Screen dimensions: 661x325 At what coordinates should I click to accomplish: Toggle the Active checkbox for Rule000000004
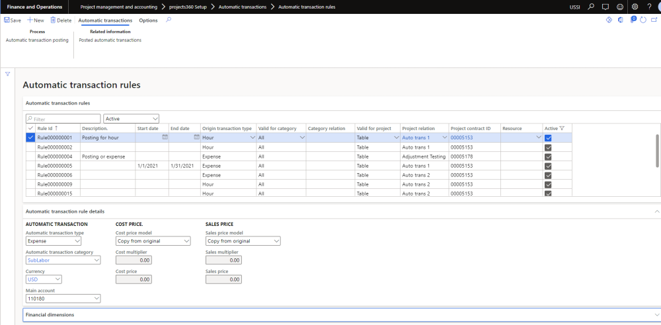[548, 157]
